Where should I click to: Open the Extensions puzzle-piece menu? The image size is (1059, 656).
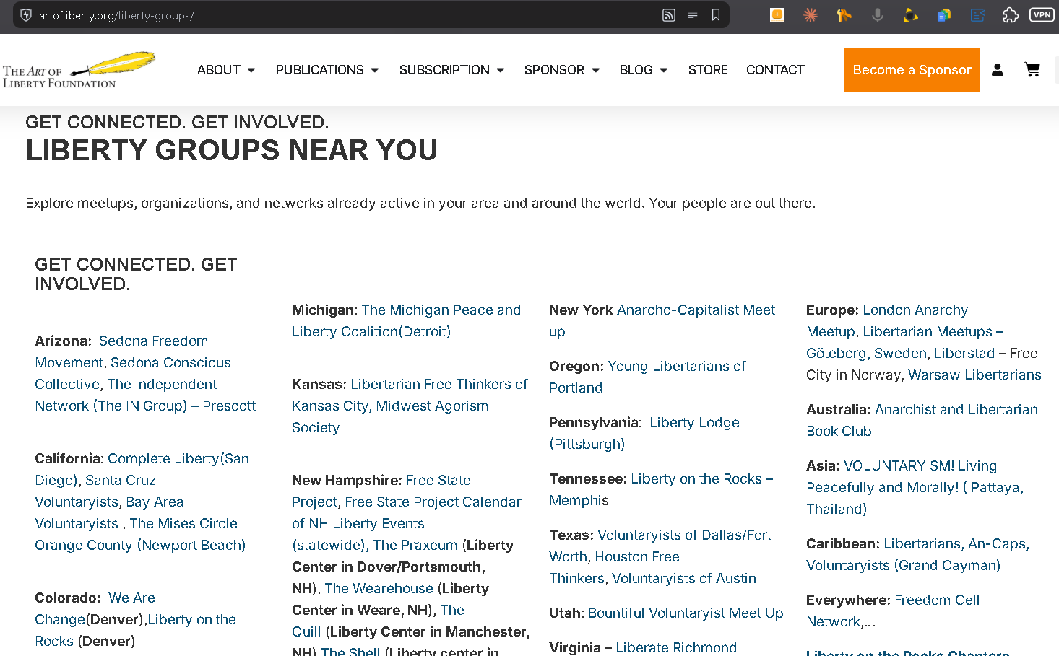click(1011, 14)
